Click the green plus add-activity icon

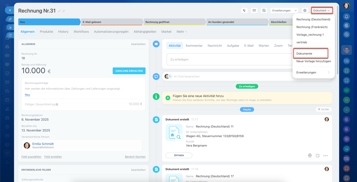click(x=168, y=98)
